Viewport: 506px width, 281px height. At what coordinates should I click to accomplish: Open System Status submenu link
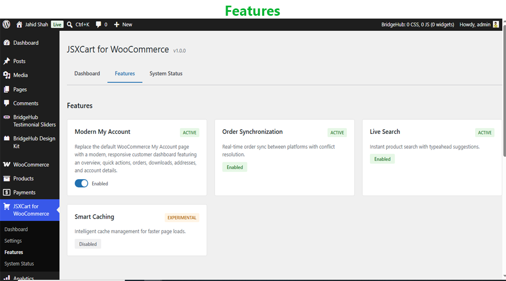click(19, 264)
